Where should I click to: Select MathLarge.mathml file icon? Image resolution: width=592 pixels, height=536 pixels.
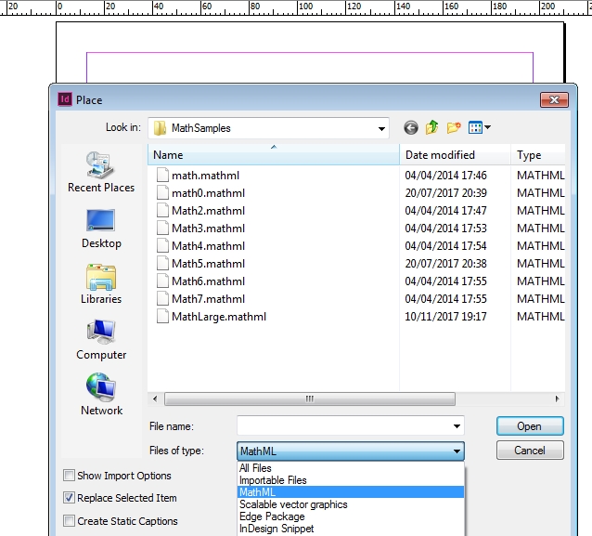(x=162, y=317)
